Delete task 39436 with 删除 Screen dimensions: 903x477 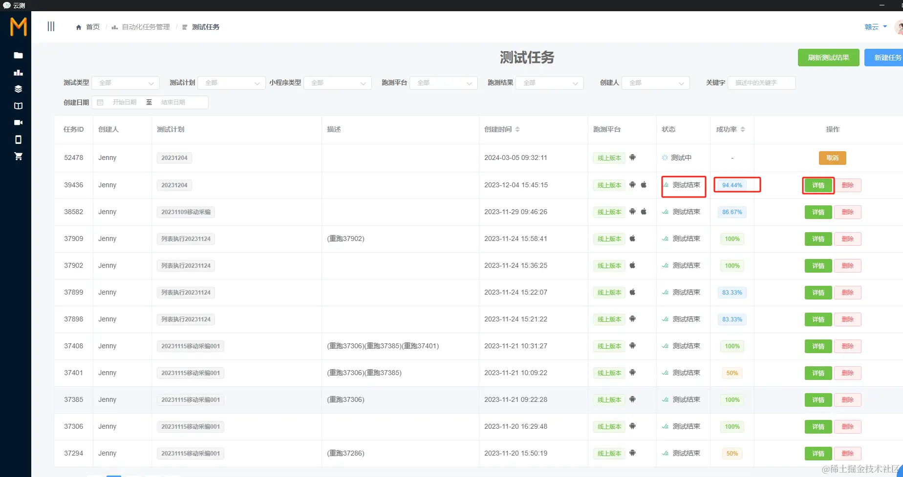848,185
